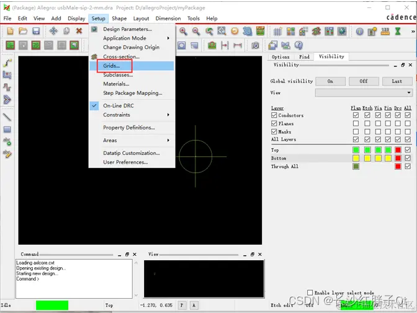Viewport: 417px width, 313px height.
Task: Click Top layer Plan green swatch
Action: click(356, 150)
